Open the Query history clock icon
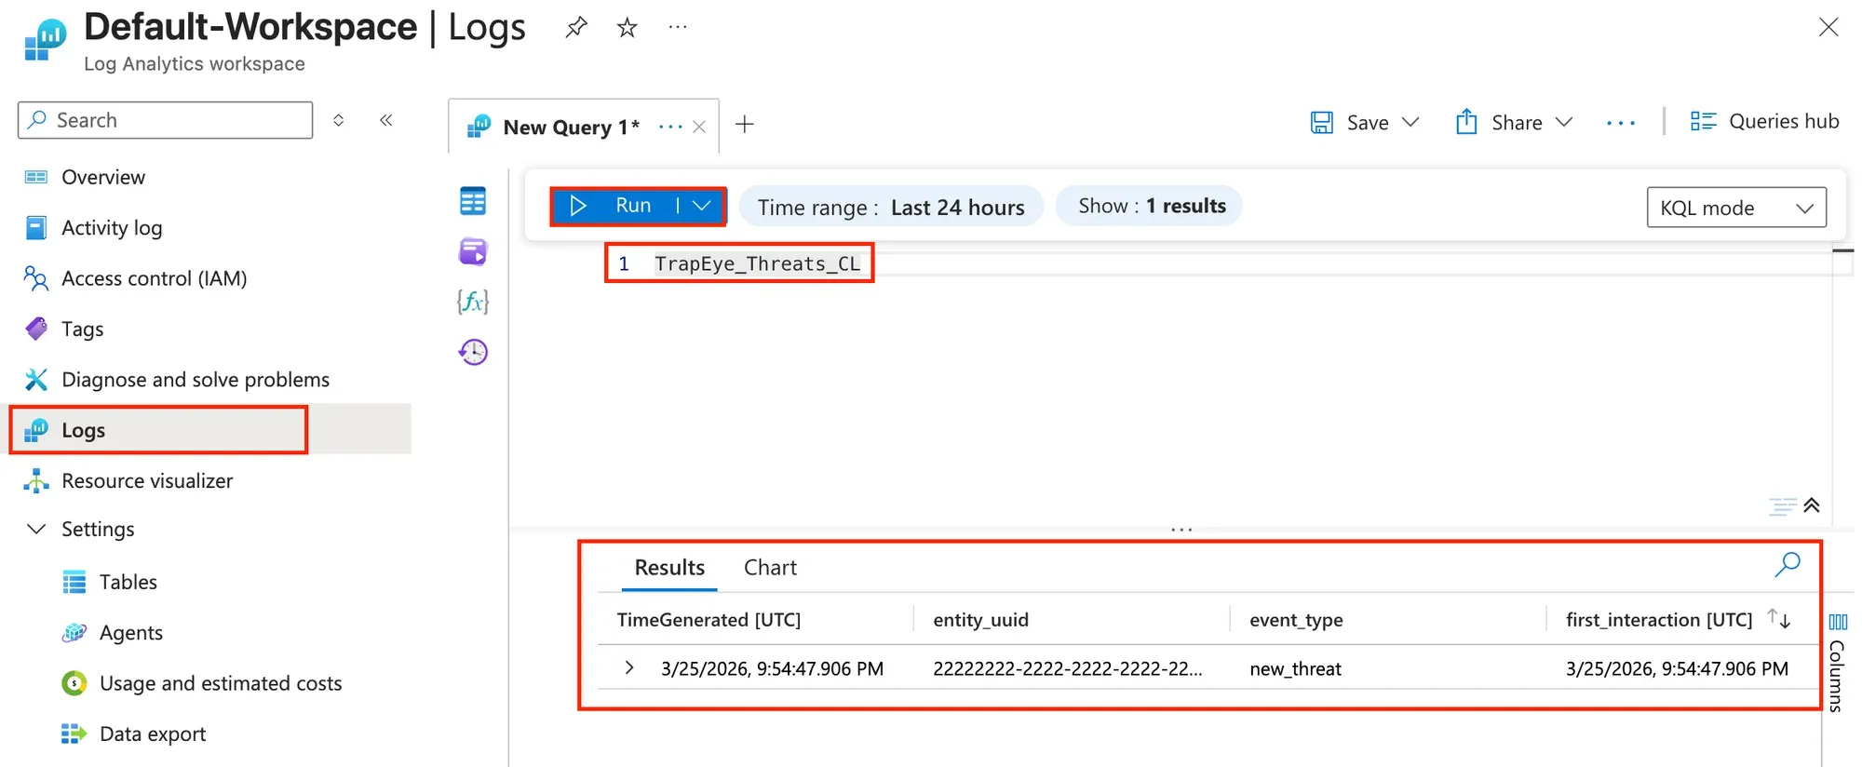This screenshot has width=1862, height=767. tap(473, 352)
